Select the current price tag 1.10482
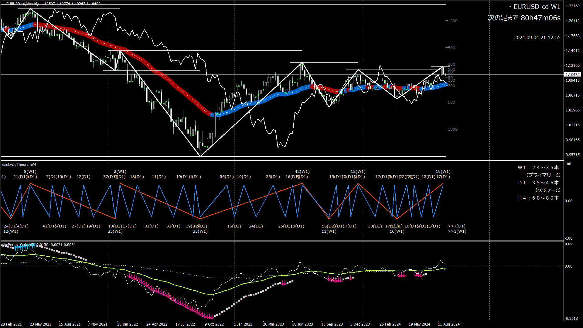 pyautogui.click(x=572, y=74)
